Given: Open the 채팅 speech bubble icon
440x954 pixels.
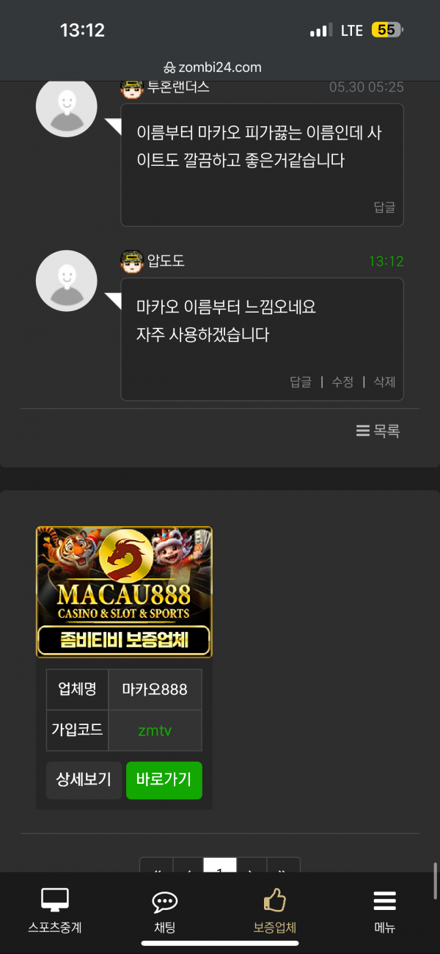Looking at the screenshot, I should pos(165,902).
